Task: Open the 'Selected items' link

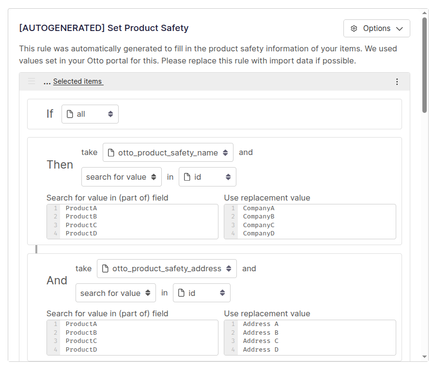Action: [x=78, y=81]
